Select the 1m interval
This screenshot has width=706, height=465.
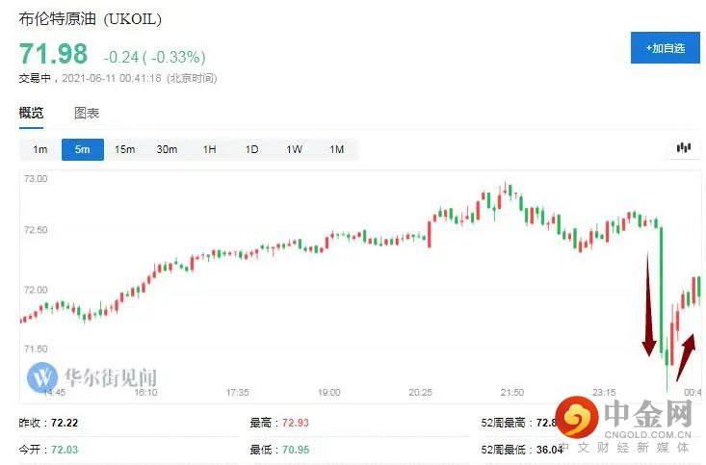40,149
